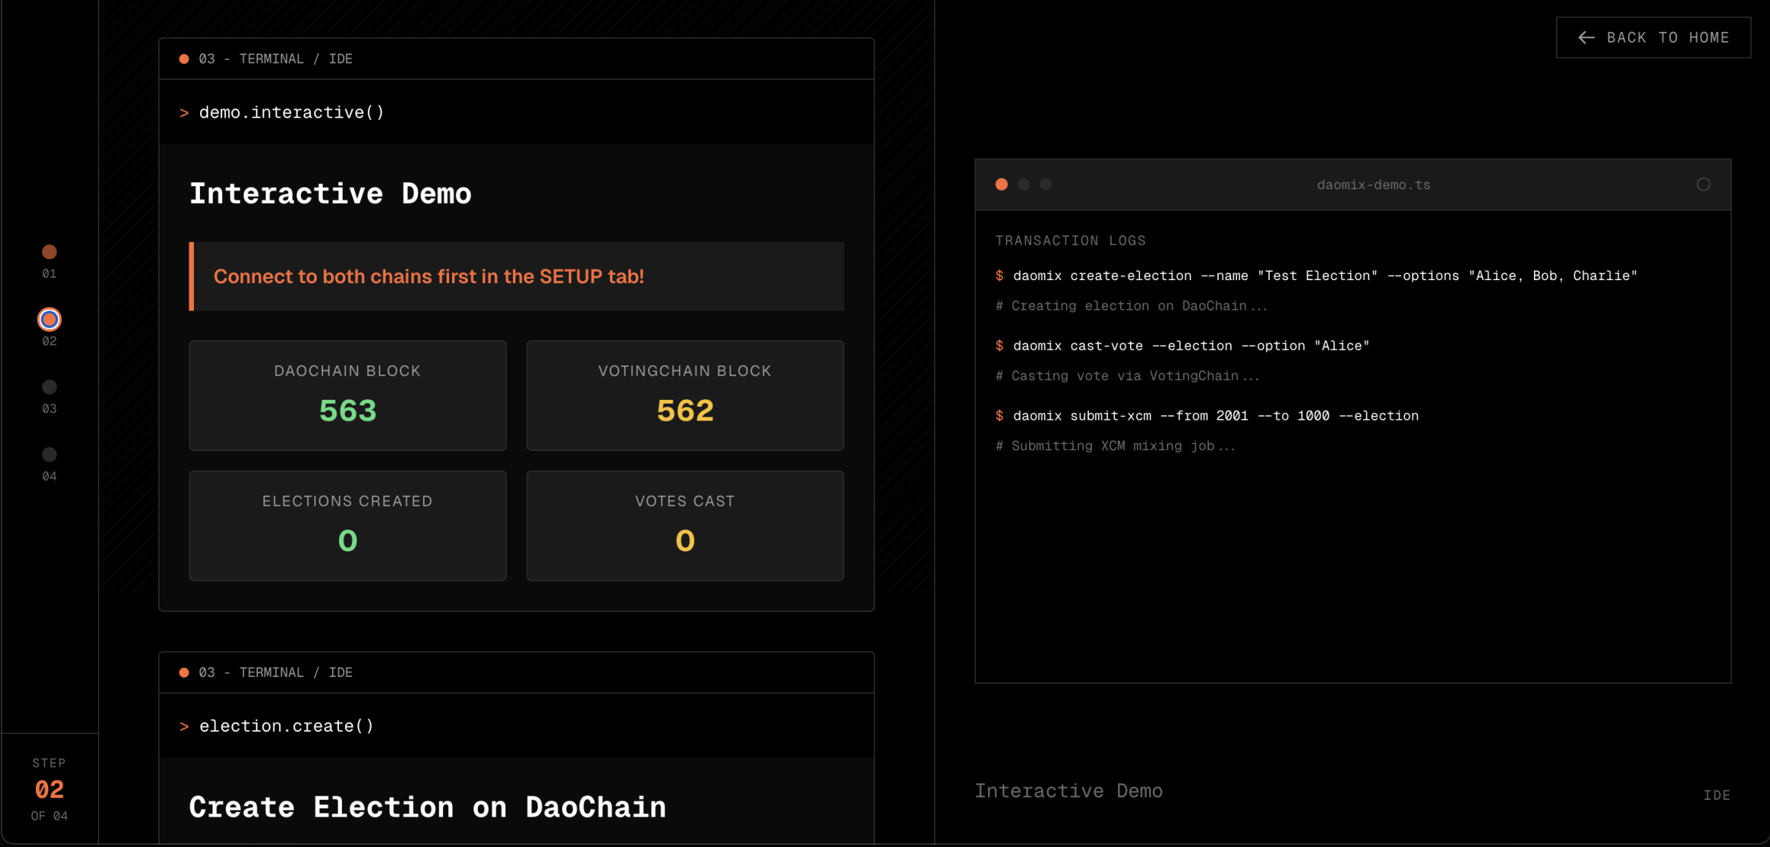Click orange window dot in daomix-demo.ts
Screen dimensions: 1770x847
[x=1002, y=185]
